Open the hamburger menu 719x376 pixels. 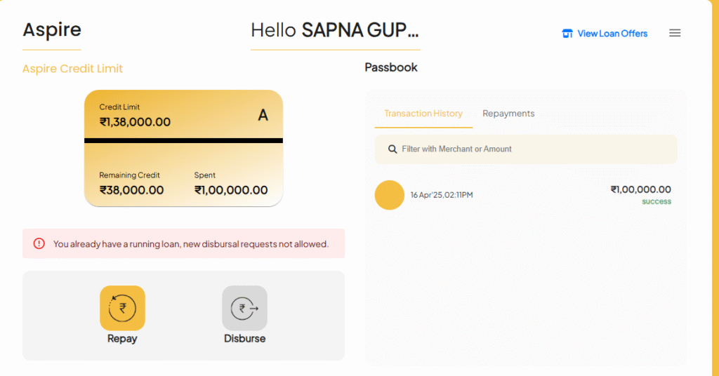675,33
